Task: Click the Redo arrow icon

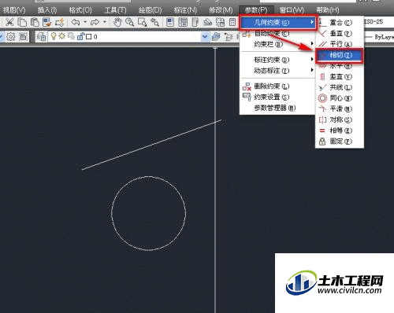Action: [95, 22]
